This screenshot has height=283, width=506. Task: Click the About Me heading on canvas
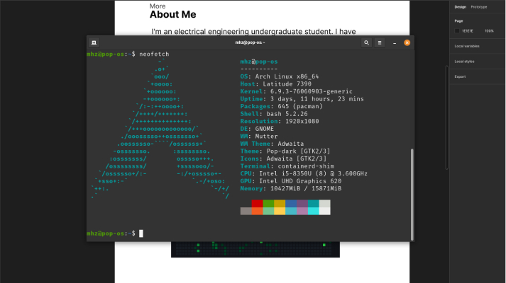click(172, 14)
